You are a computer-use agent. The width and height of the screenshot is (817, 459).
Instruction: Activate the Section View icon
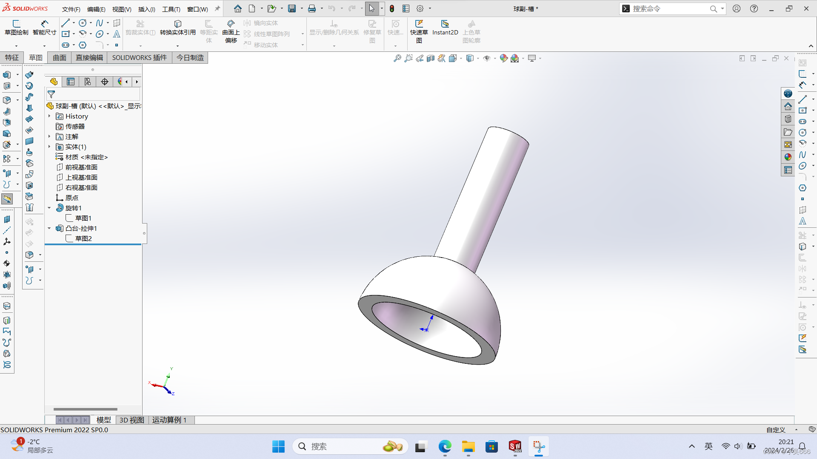[431, 58]
